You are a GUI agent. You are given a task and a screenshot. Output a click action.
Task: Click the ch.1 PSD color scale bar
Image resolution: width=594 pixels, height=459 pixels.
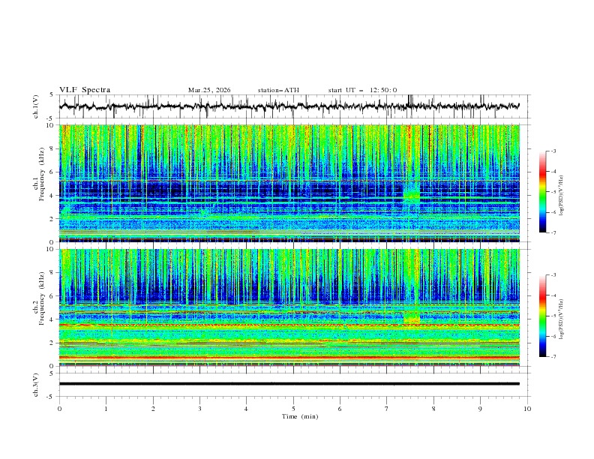click(542, 191)
